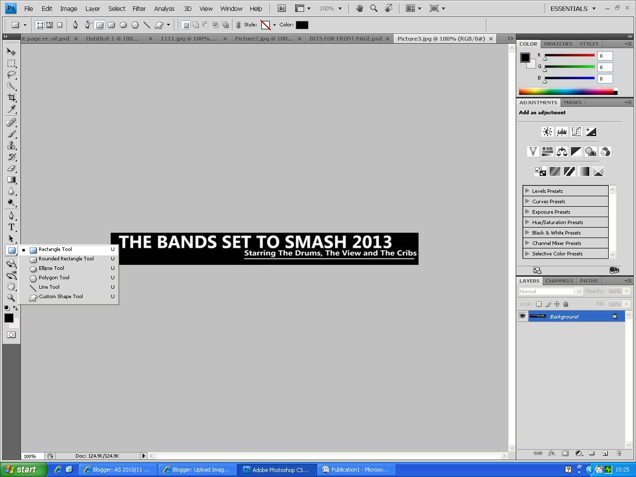Select the Blur tool
The height and width of the screenshot is (477, 636).
tap(11, 191)
